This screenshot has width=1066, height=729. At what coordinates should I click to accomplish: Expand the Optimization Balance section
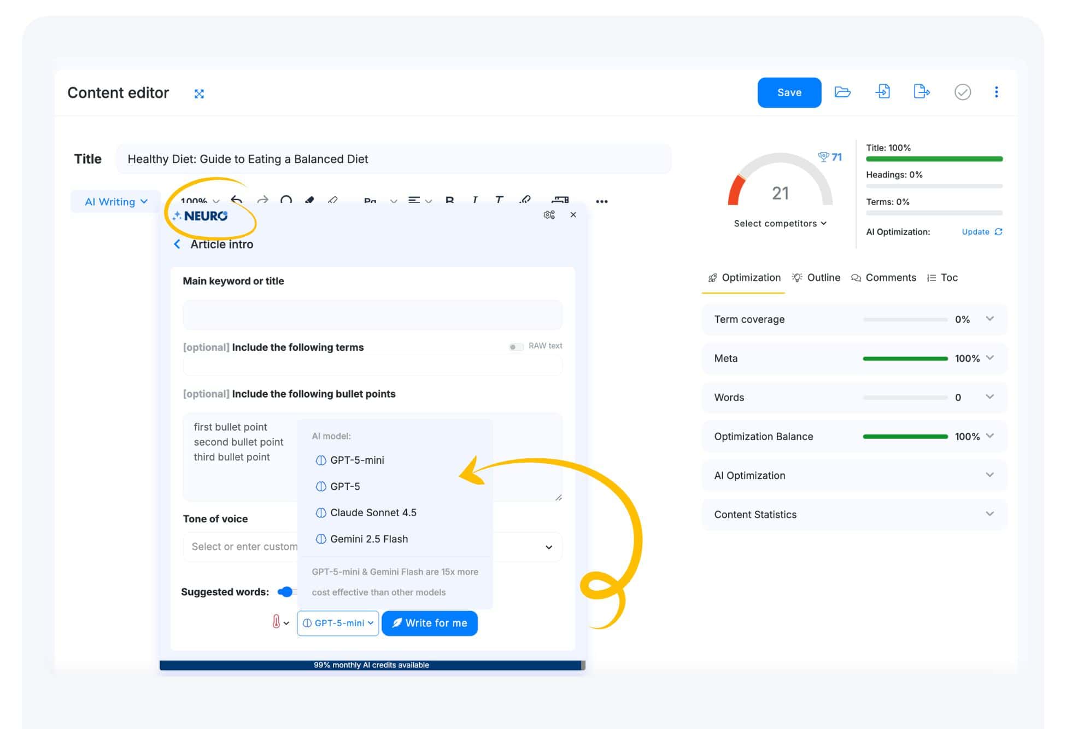click(854, 436)
